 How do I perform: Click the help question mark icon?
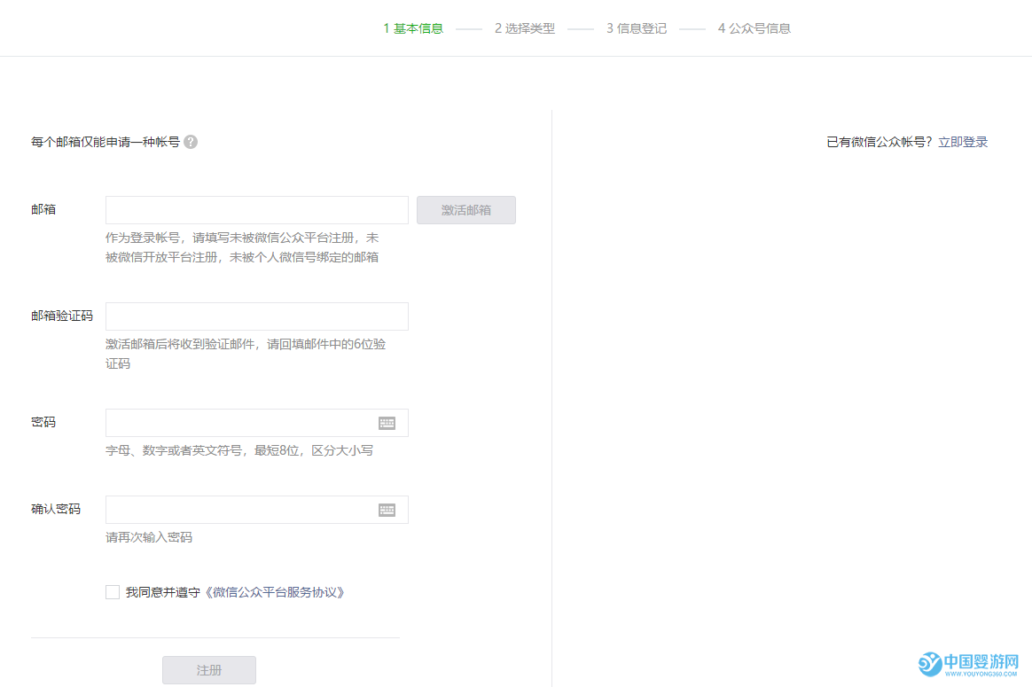pos(191,141)
